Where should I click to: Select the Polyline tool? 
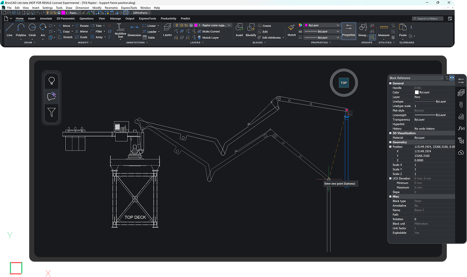[x=21, y=30]
